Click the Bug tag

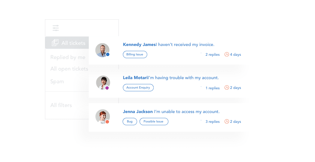point(130,121)
